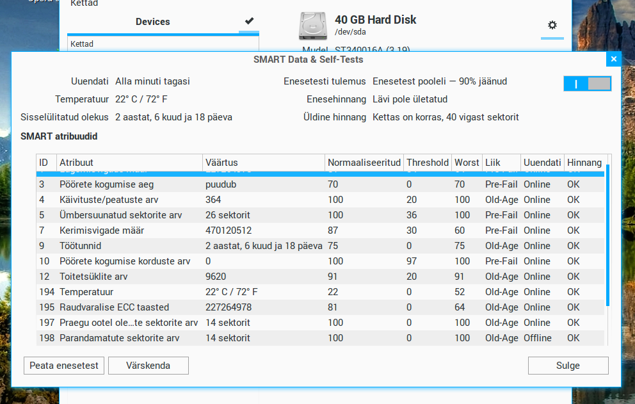Click the Värskenda button
The height and width of the screenshot is (404, 635).
coord(148,366)
